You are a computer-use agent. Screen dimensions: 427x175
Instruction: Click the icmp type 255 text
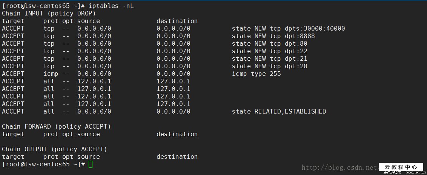(256, 74)
